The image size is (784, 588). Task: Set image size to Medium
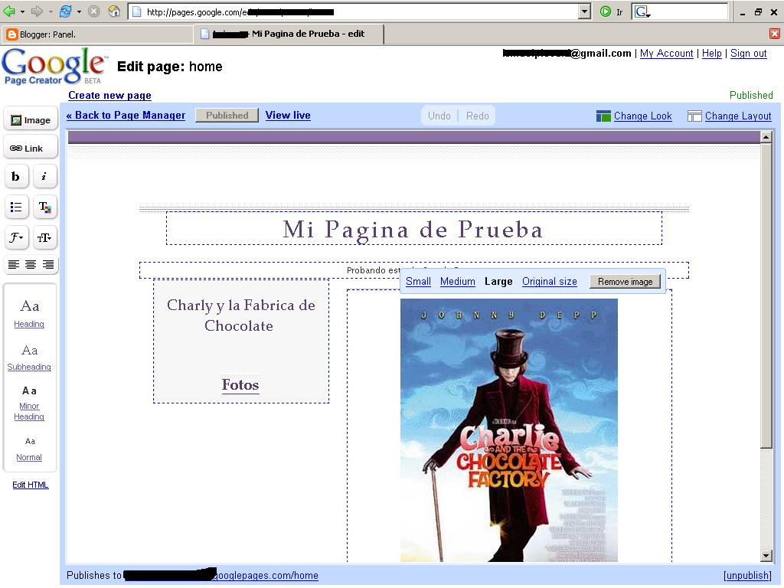pos(458,282)
